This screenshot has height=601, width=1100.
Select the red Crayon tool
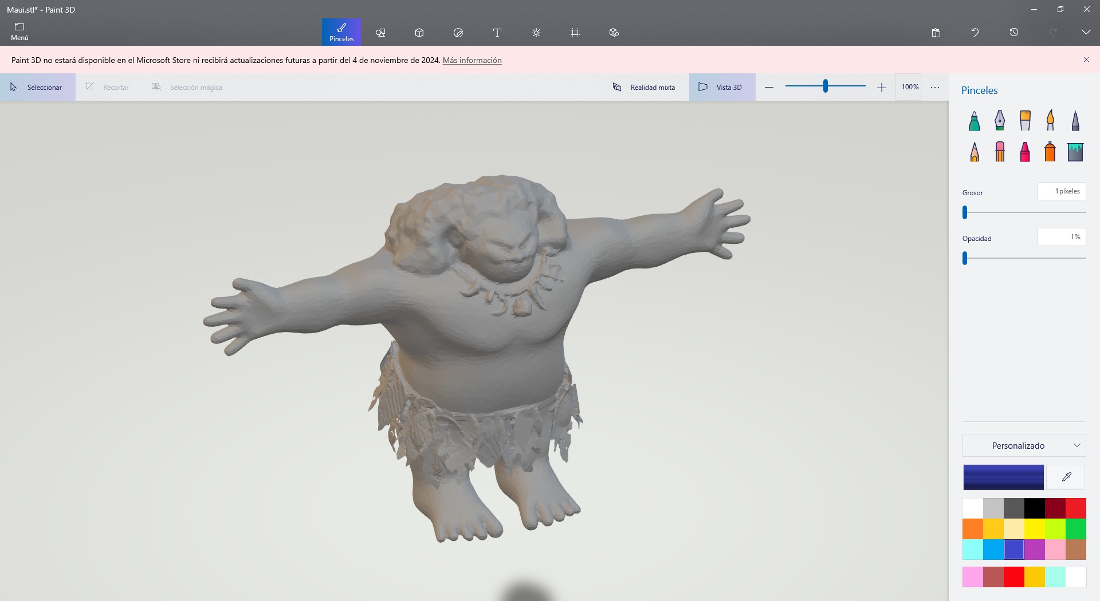[x=1025, y=152]
